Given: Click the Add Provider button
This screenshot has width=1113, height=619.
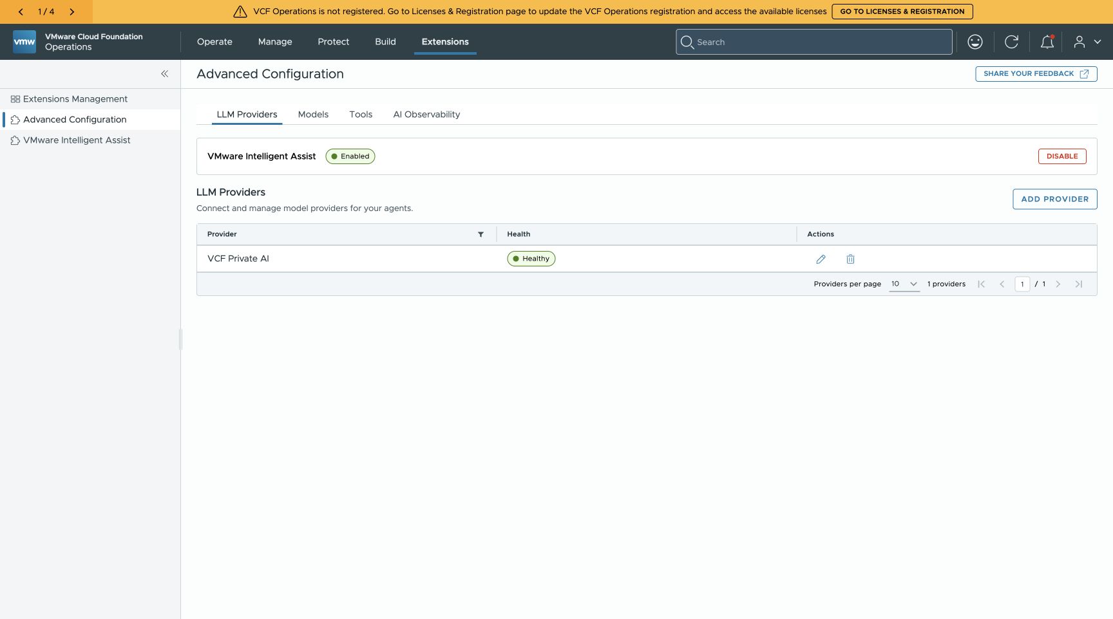Looking at the screenshot, I should coord(1054,199).
